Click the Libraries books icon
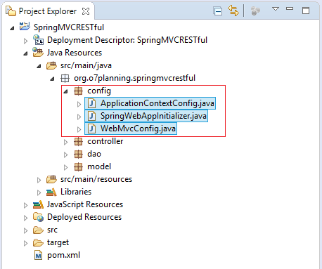Image resolution: width=322 pixels, height=269 pixels. click(51, 192)
